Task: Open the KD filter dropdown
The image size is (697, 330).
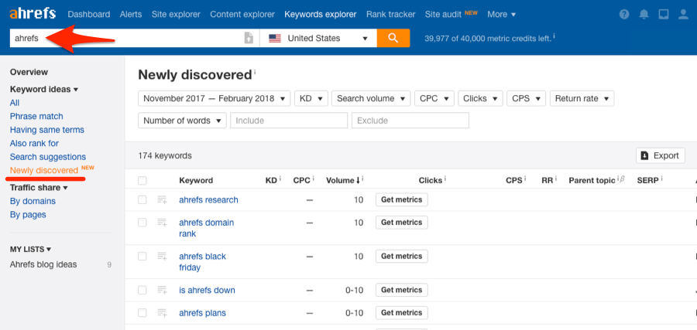Action: pyautogui.click(x=311, y=98)
